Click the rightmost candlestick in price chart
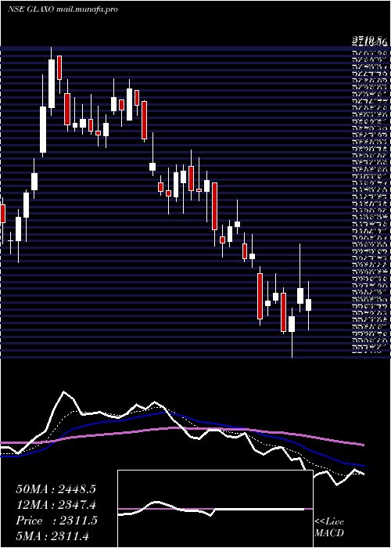Screen dimensions: 391x548 click(x=308, y=305)
